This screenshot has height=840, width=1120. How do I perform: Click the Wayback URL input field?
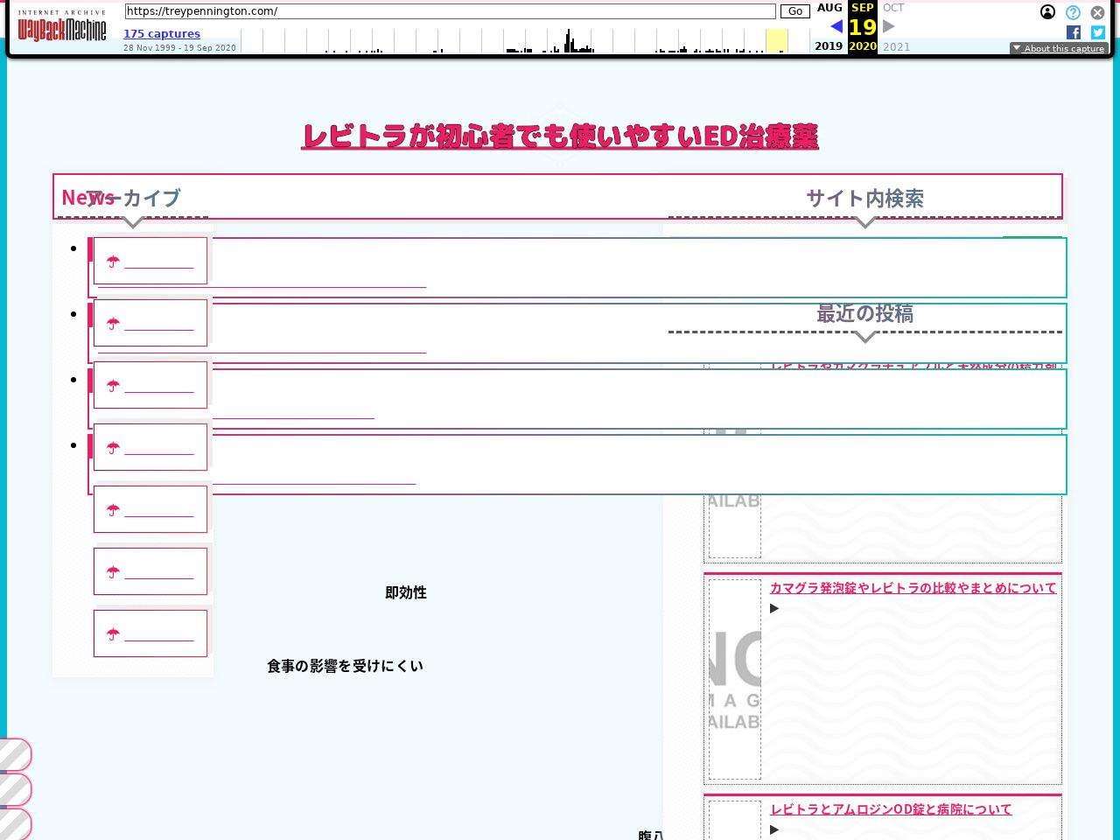point(450,11)
